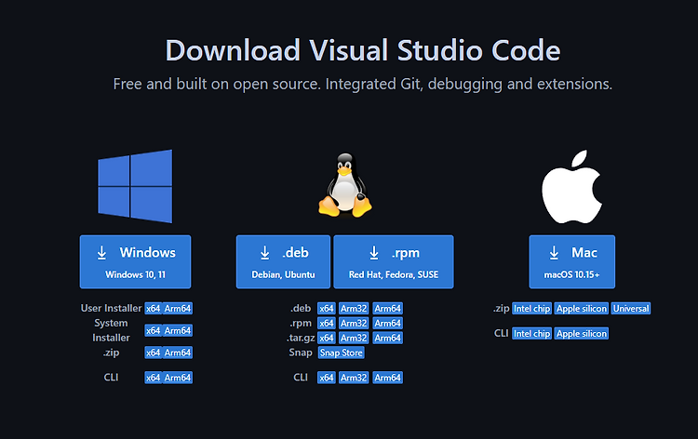Image resolution: width=698 pixels, height=439 pixels.
Task: Select Intel chip in the Mac CLI row
Action: pyautogui.click(x=532, y=334)
